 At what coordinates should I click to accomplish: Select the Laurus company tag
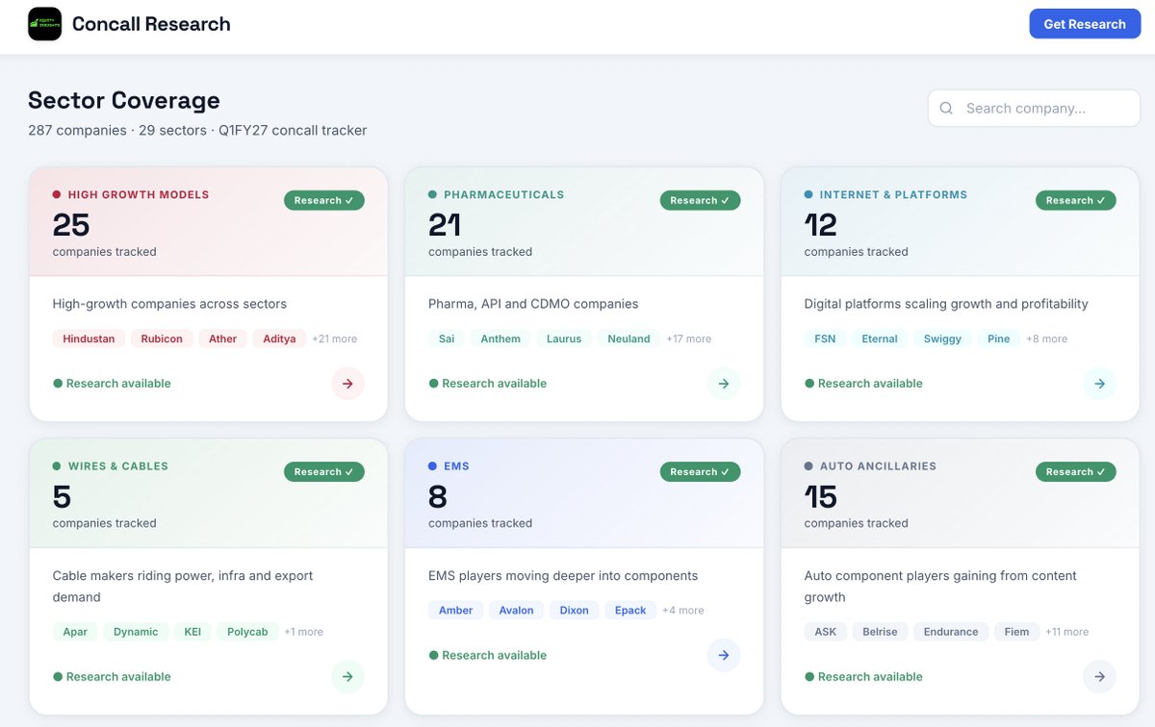point(564,338)
